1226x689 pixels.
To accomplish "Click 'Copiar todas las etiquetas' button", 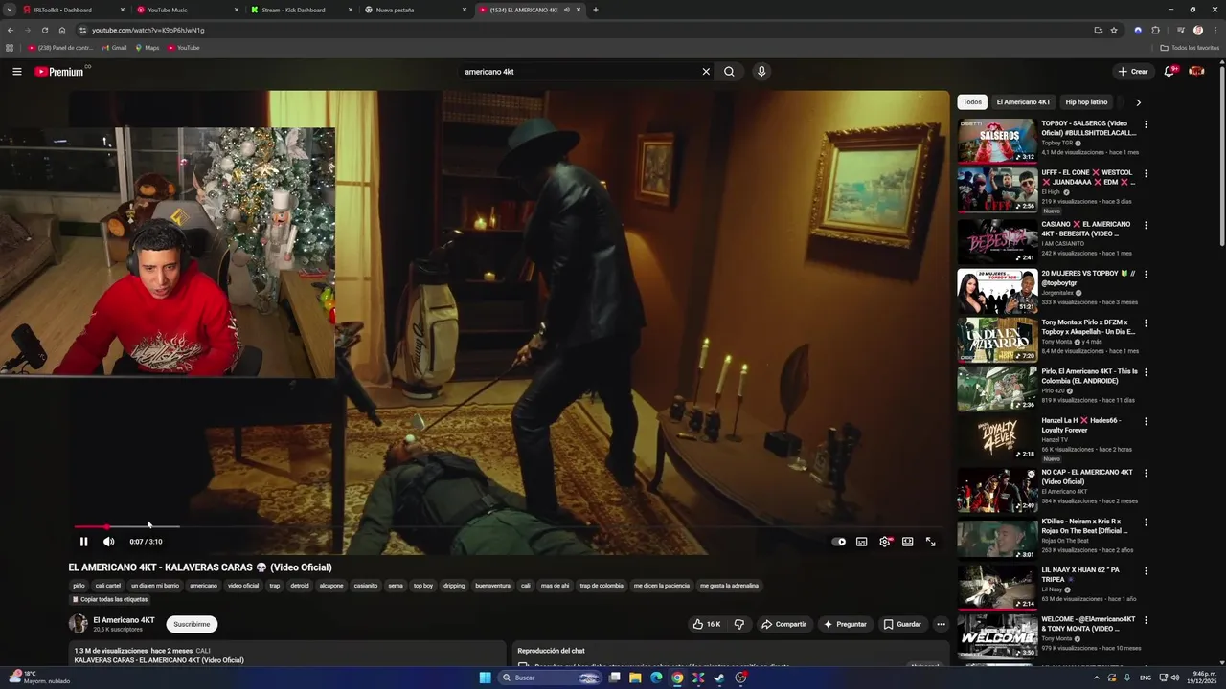I will click(x=109, y=599).
